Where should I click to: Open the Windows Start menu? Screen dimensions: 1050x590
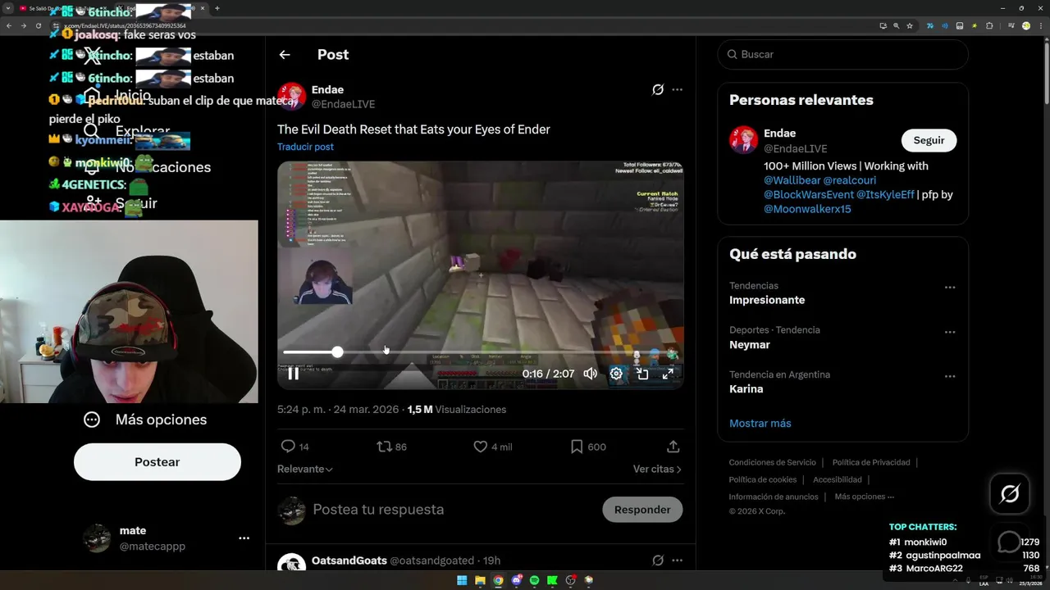pos(462,580)
